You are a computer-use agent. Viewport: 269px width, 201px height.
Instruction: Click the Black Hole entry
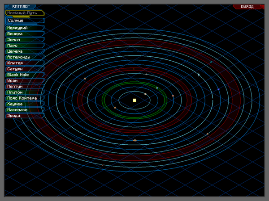pyautogui.click(x=25, y=75)
